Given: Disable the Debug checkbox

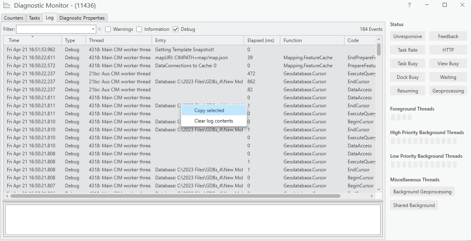Looking at the screenshot, I should tap(176, 29).
